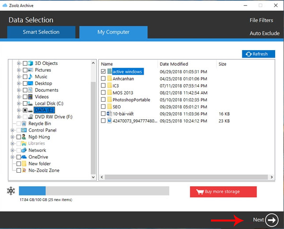Click the 10-bài-viết Word document icon
284x229 pixels.
pyautogui.click(x=109, y=114)
